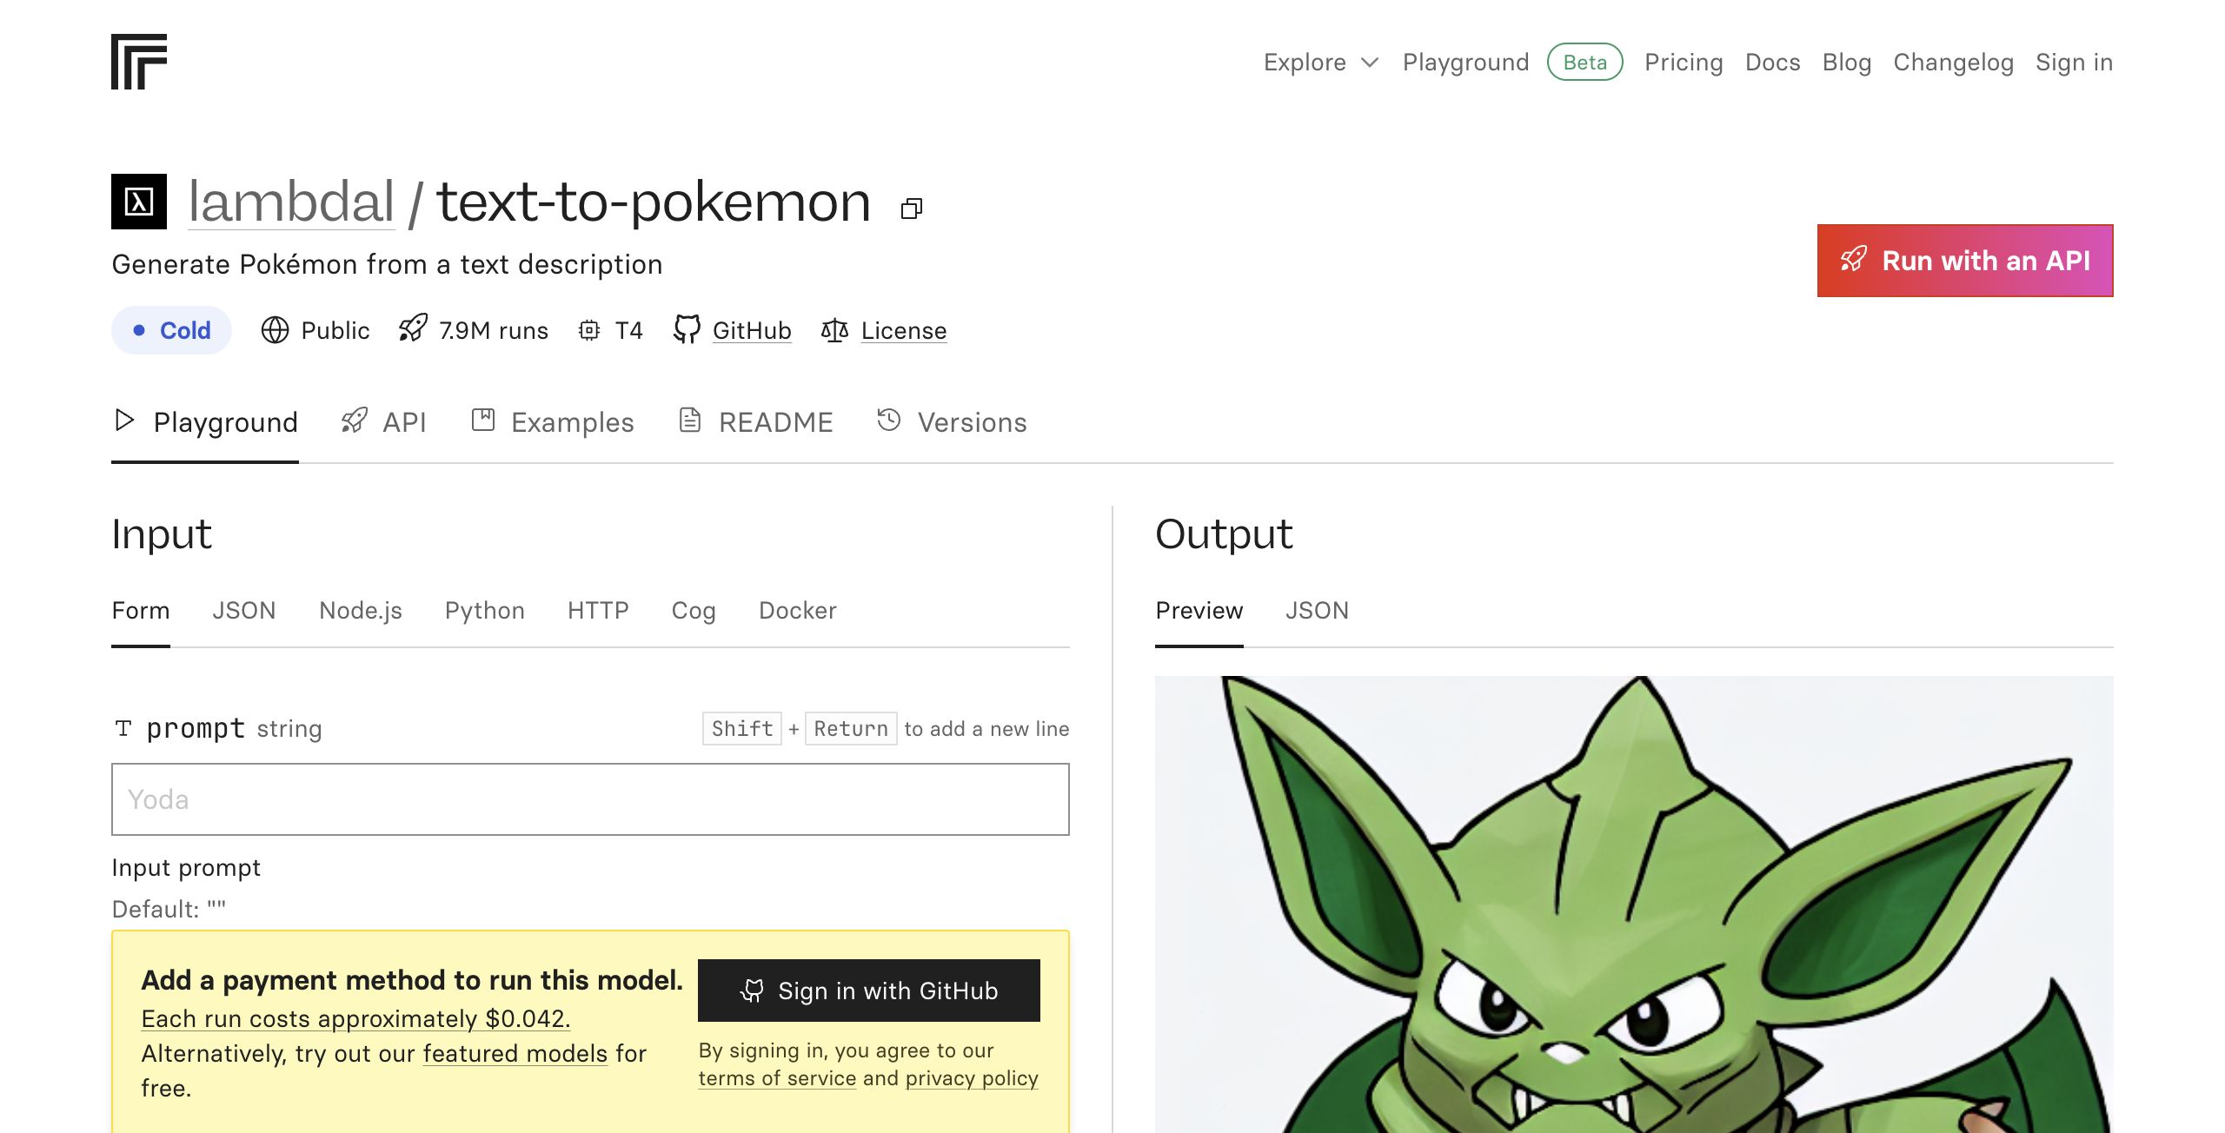
Task: Select the JSON input tab
Action: tap(244, 611)
